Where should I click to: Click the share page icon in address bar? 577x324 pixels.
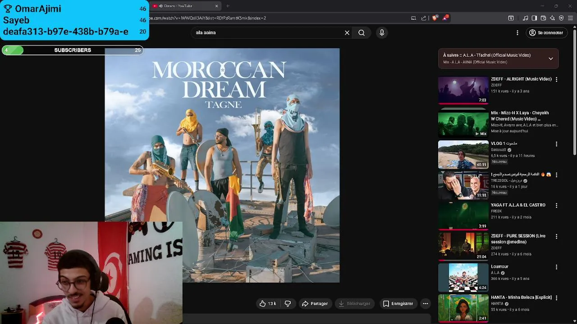(x=424, y=18)
